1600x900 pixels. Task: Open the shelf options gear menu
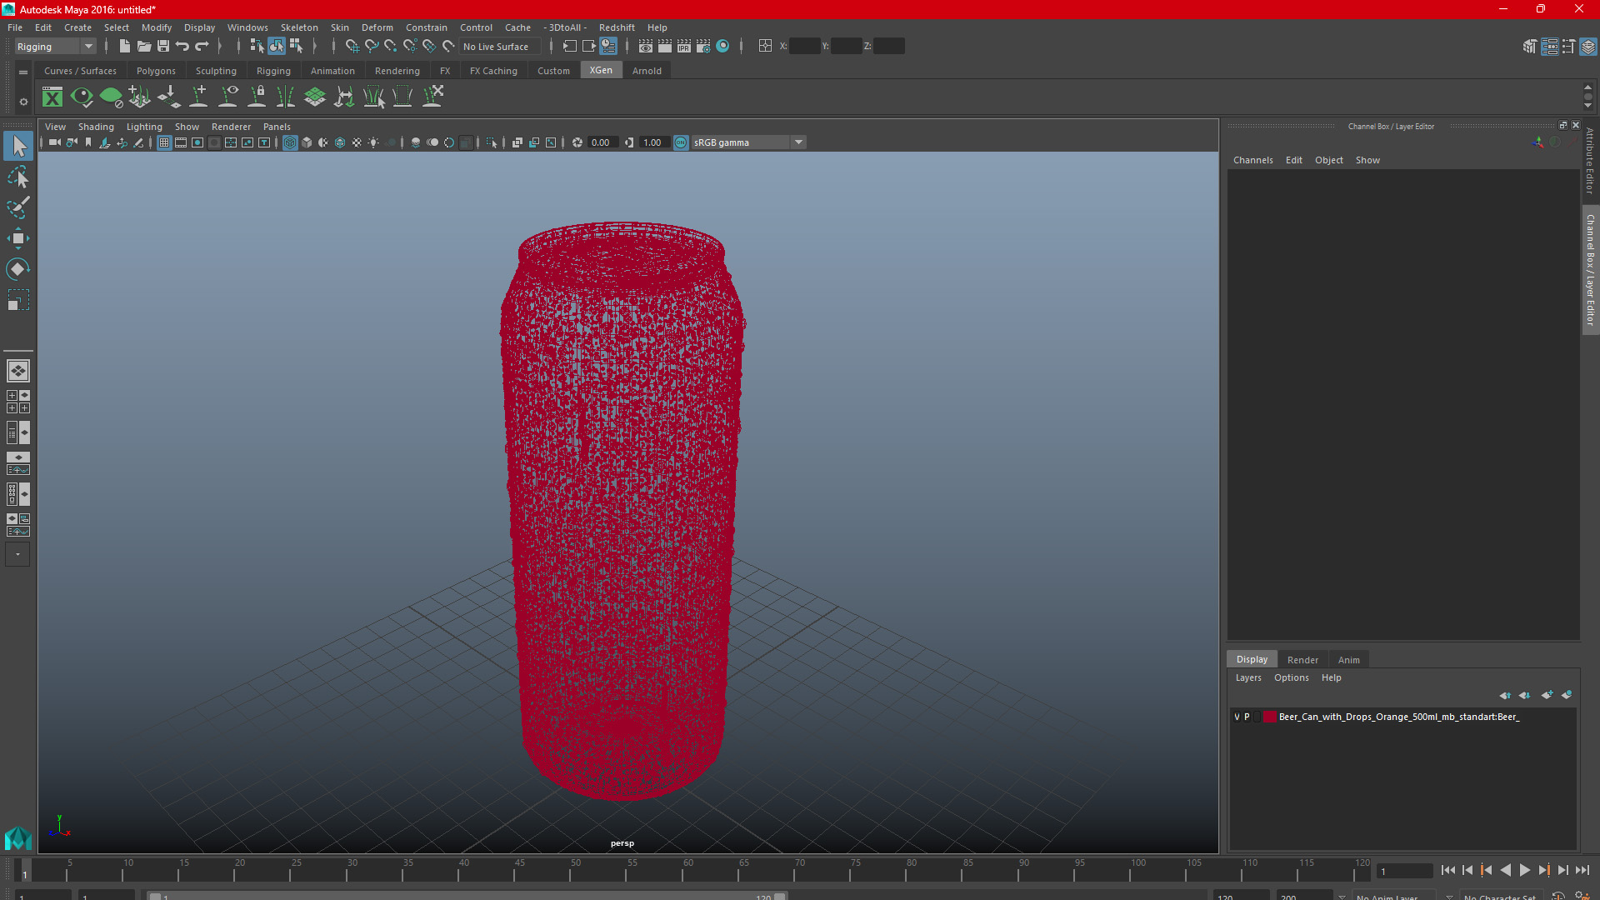pyautogui.click(x=23, y=102)
